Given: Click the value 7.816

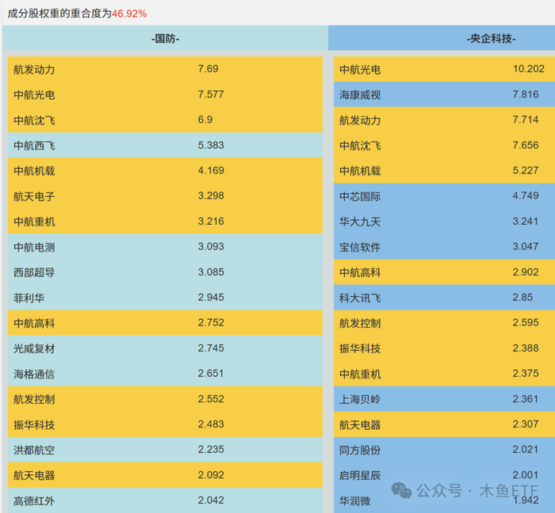Looking at the screenshot, I should pos(526,94).
